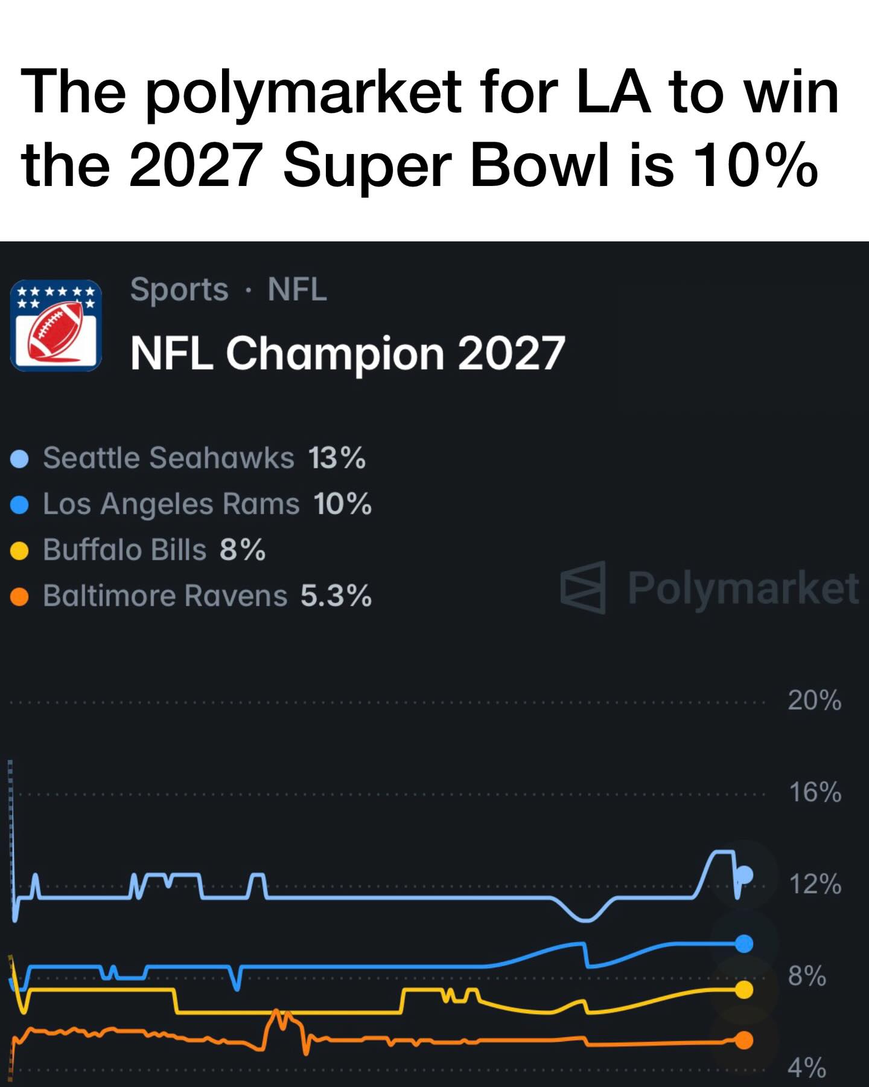Viewport: 869px width, 1087px height.
Task: Open the Sports category link
Action: pyautogui.click(x=179, y=289)
